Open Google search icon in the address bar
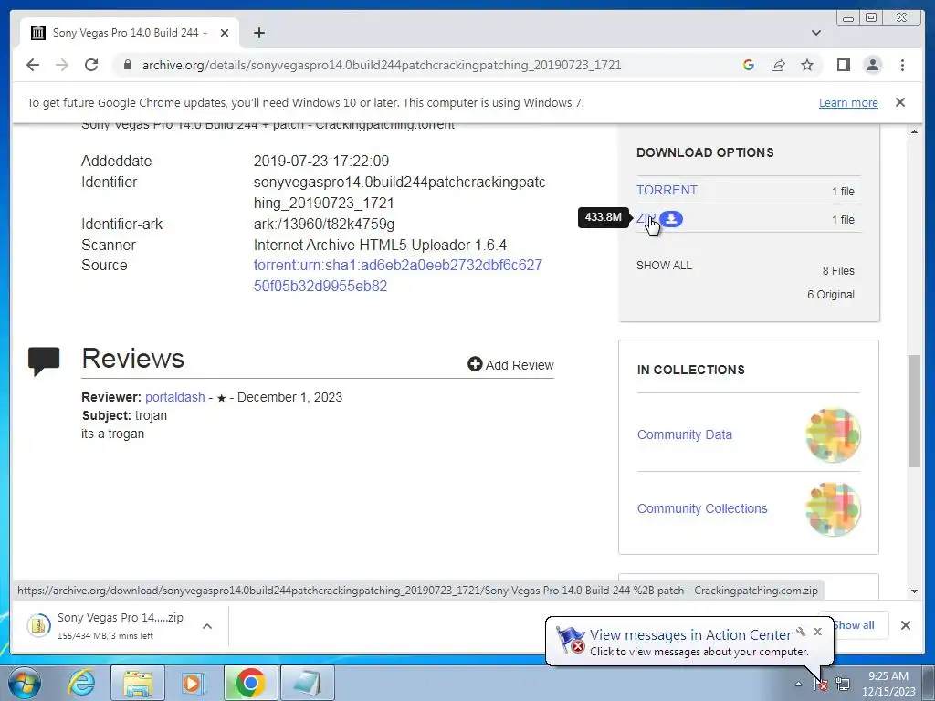 pyautogui.click(x=749, y=65)
